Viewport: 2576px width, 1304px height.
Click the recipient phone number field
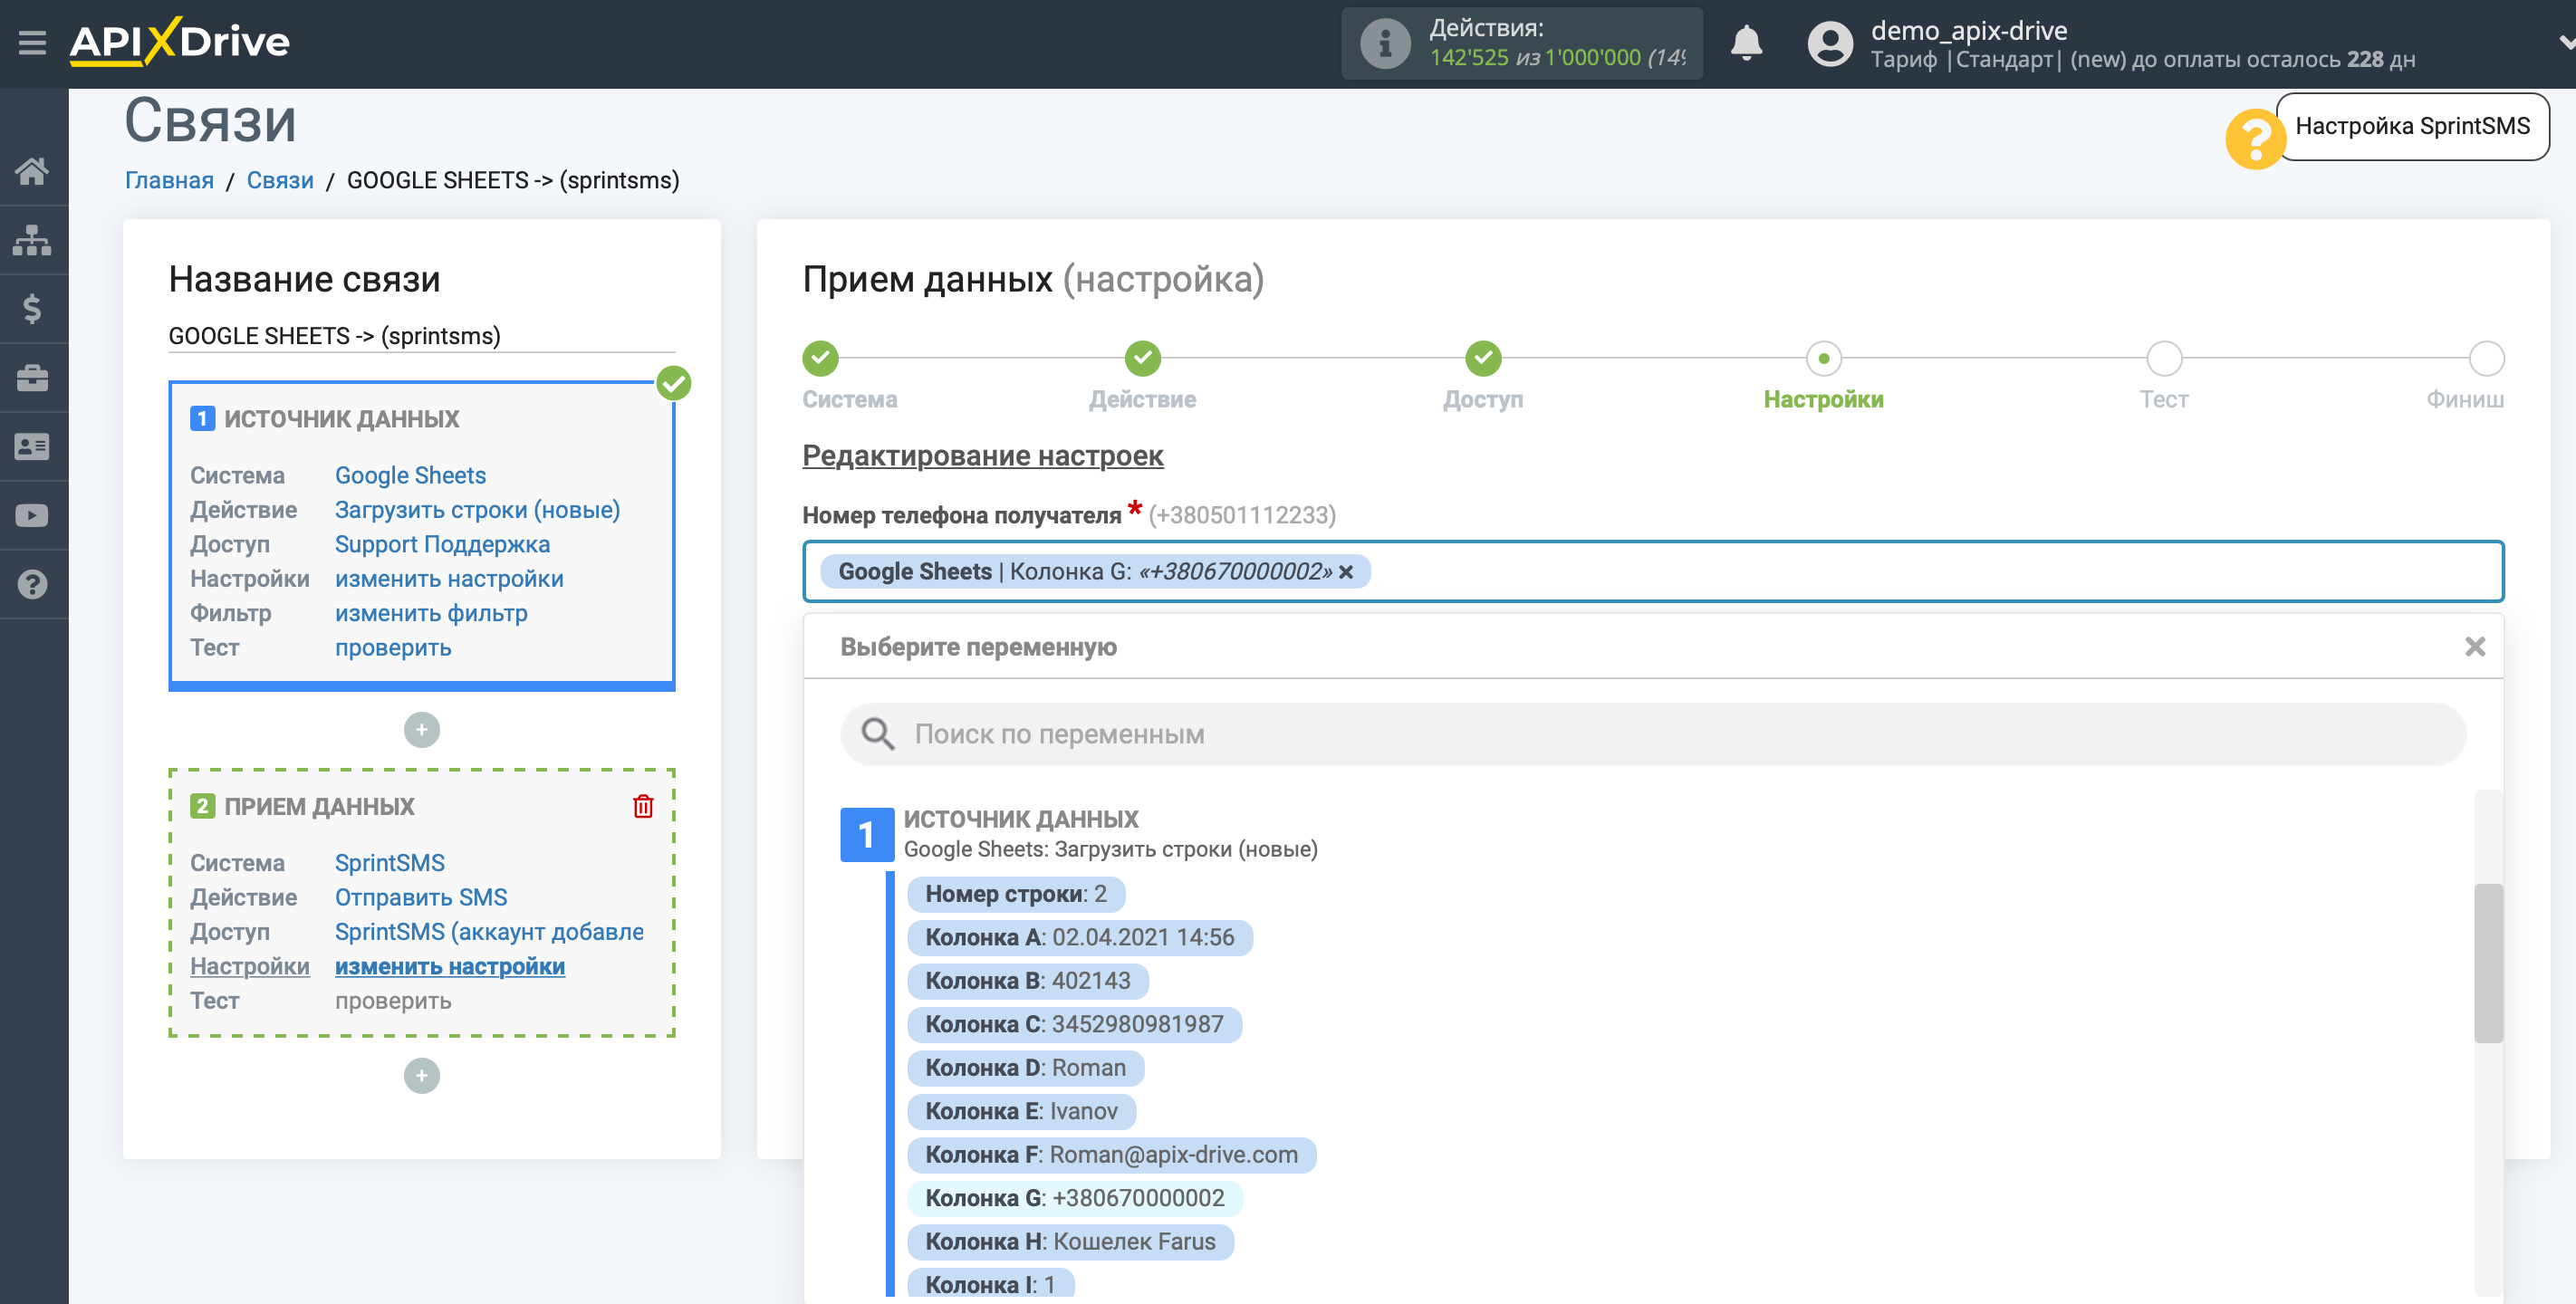click(x=1652, y=572)
